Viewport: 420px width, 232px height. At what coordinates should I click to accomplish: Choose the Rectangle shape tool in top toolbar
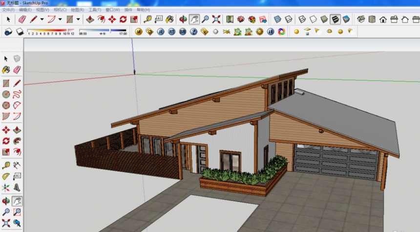pos(70,19)
